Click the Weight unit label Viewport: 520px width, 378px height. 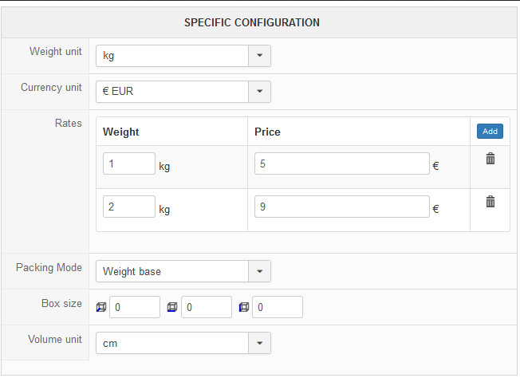55,51
